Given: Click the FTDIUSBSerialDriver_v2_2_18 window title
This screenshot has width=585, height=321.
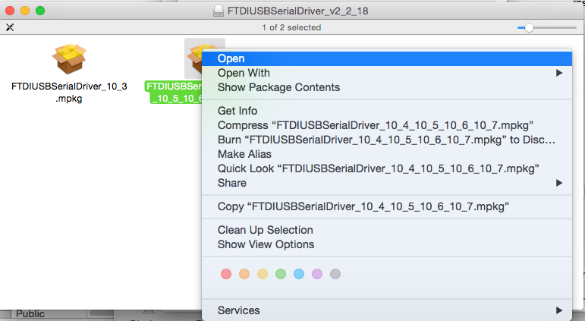Looking at the screenshot, I should pos(297,11).
